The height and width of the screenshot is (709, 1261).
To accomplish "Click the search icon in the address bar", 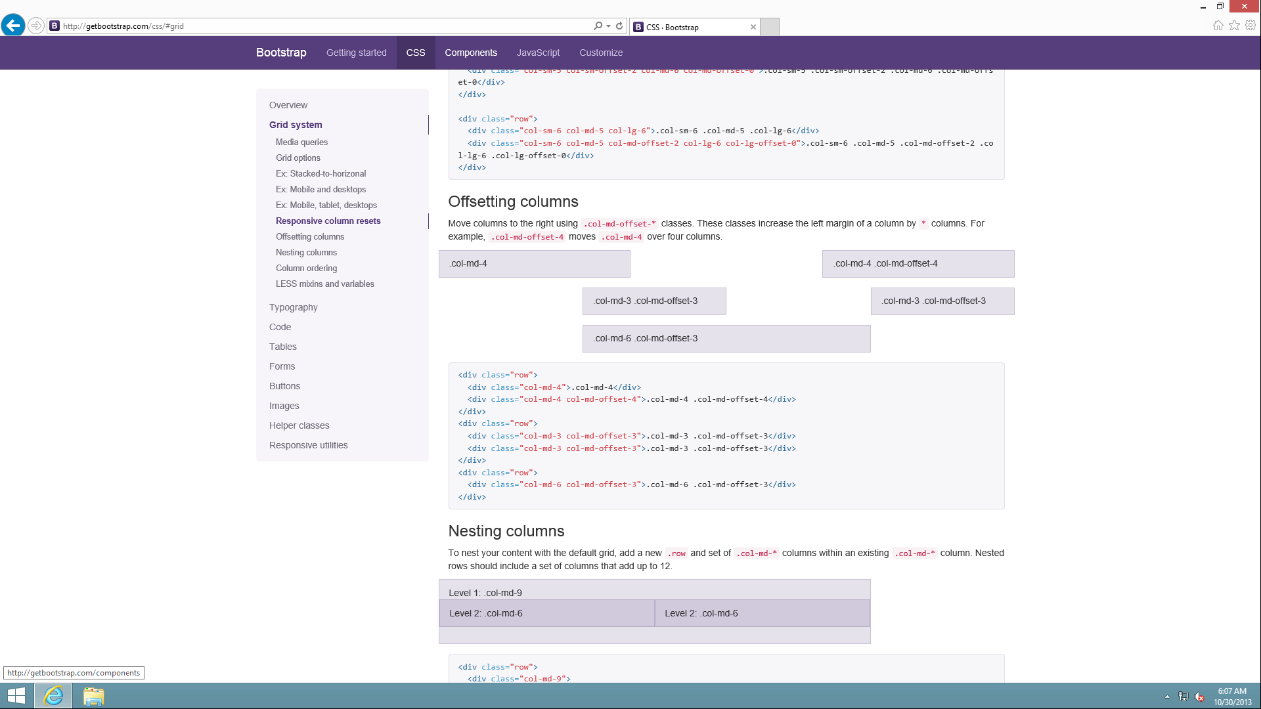I will [x=598, y=26].
